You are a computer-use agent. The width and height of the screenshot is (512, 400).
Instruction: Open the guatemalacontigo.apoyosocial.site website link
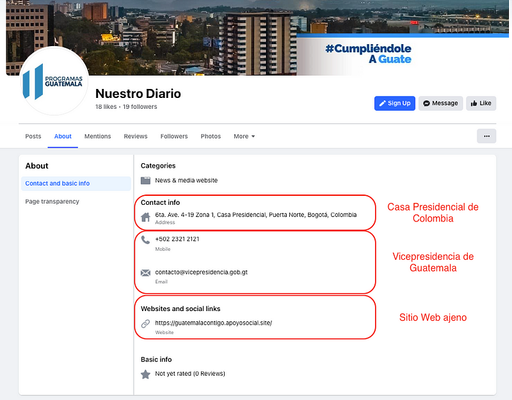click(x=214, y=323)
